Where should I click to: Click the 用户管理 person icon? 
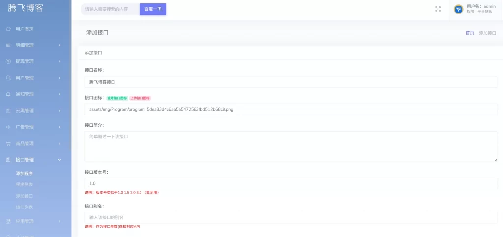[8, 78]
